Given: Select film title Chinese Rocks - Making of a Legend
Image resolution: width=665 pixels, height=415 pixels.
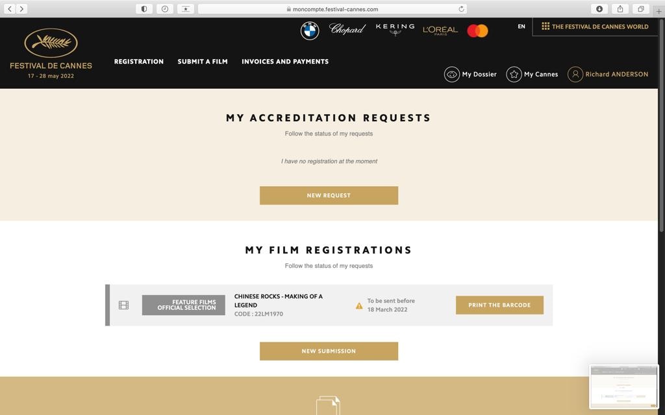Looking at the screenshot, I should click(278, 301).
